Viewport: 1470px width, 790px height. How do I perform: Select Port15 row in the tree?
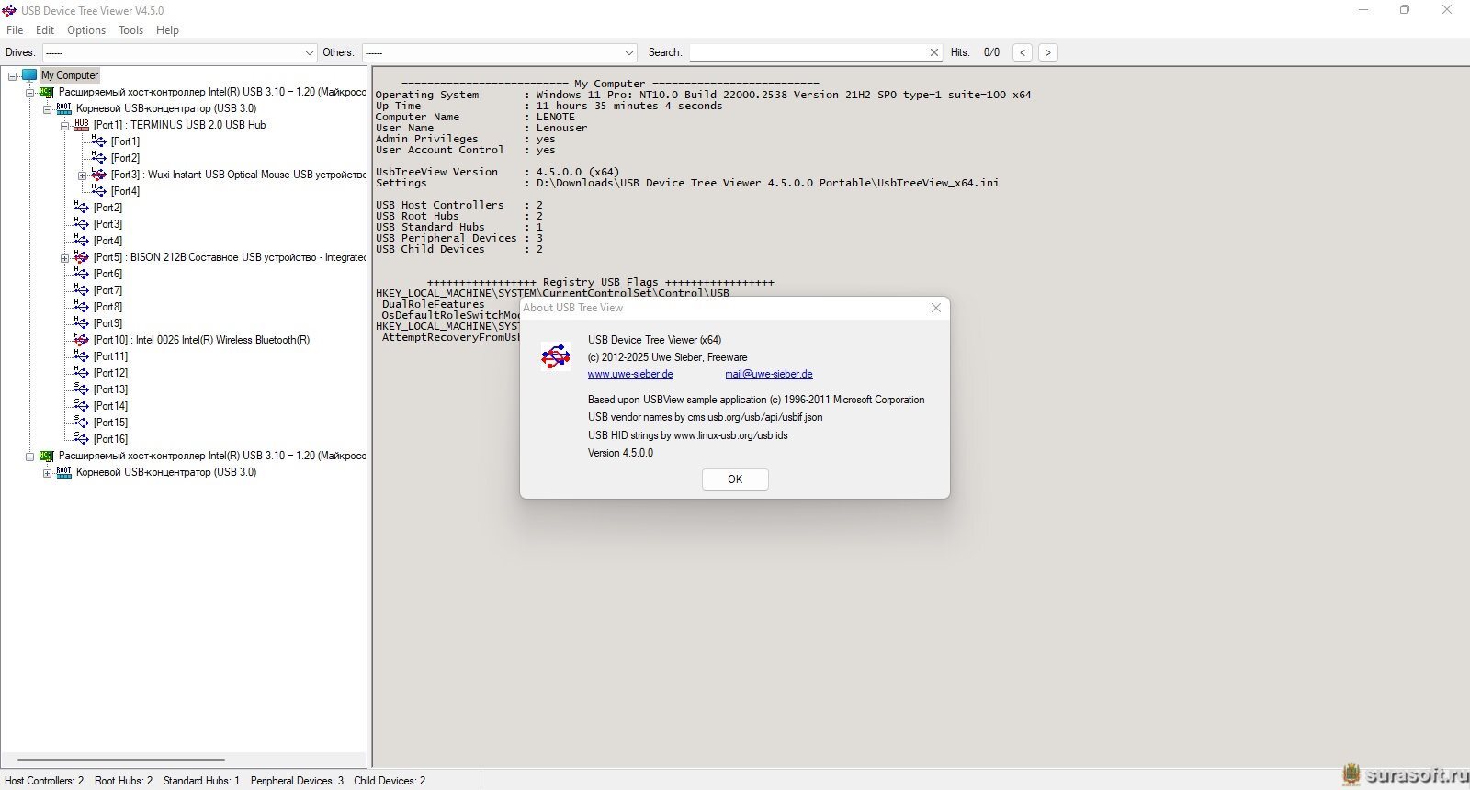(x=110, y=423)
